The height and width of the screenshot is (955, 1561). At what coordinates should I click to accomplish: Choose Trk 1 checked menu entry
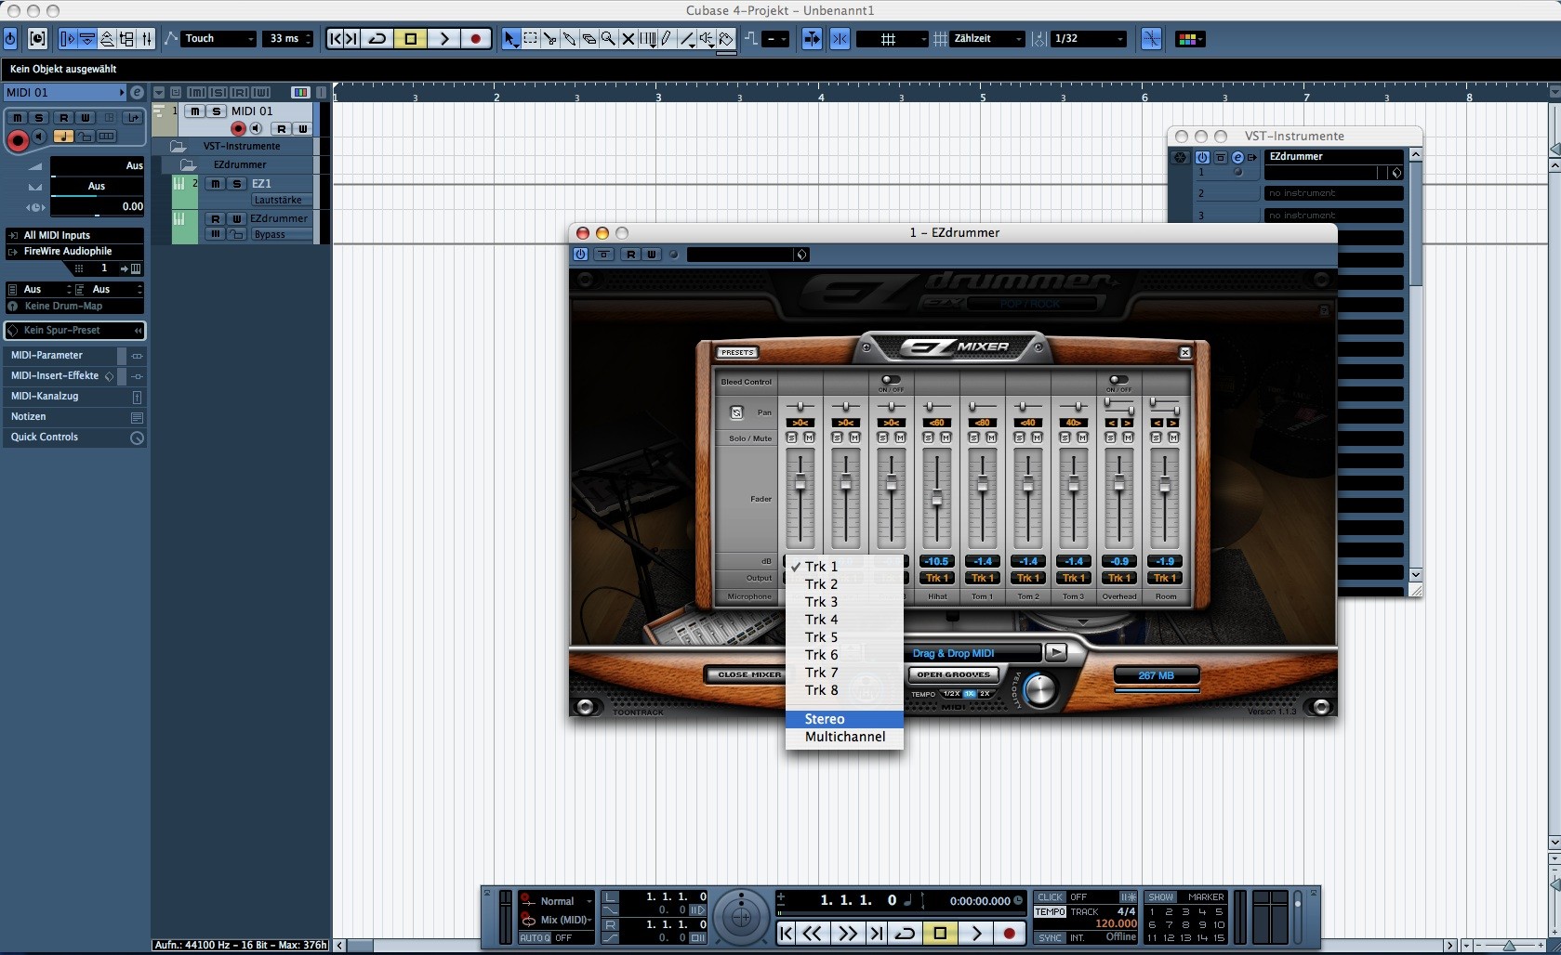click(844, 567)
